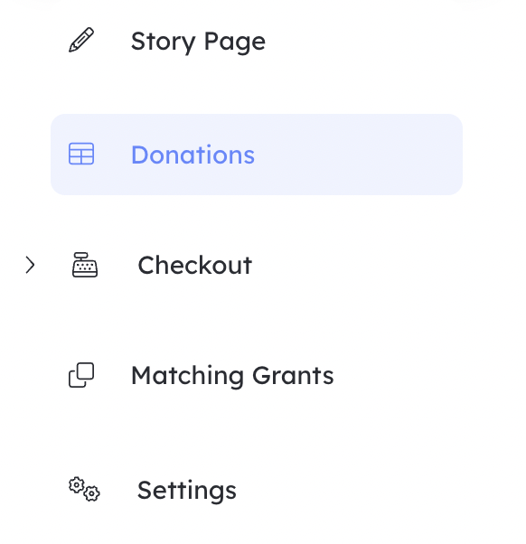
Task: Click empty area of highlighted Donations row
Action: [x=357, y=155]
